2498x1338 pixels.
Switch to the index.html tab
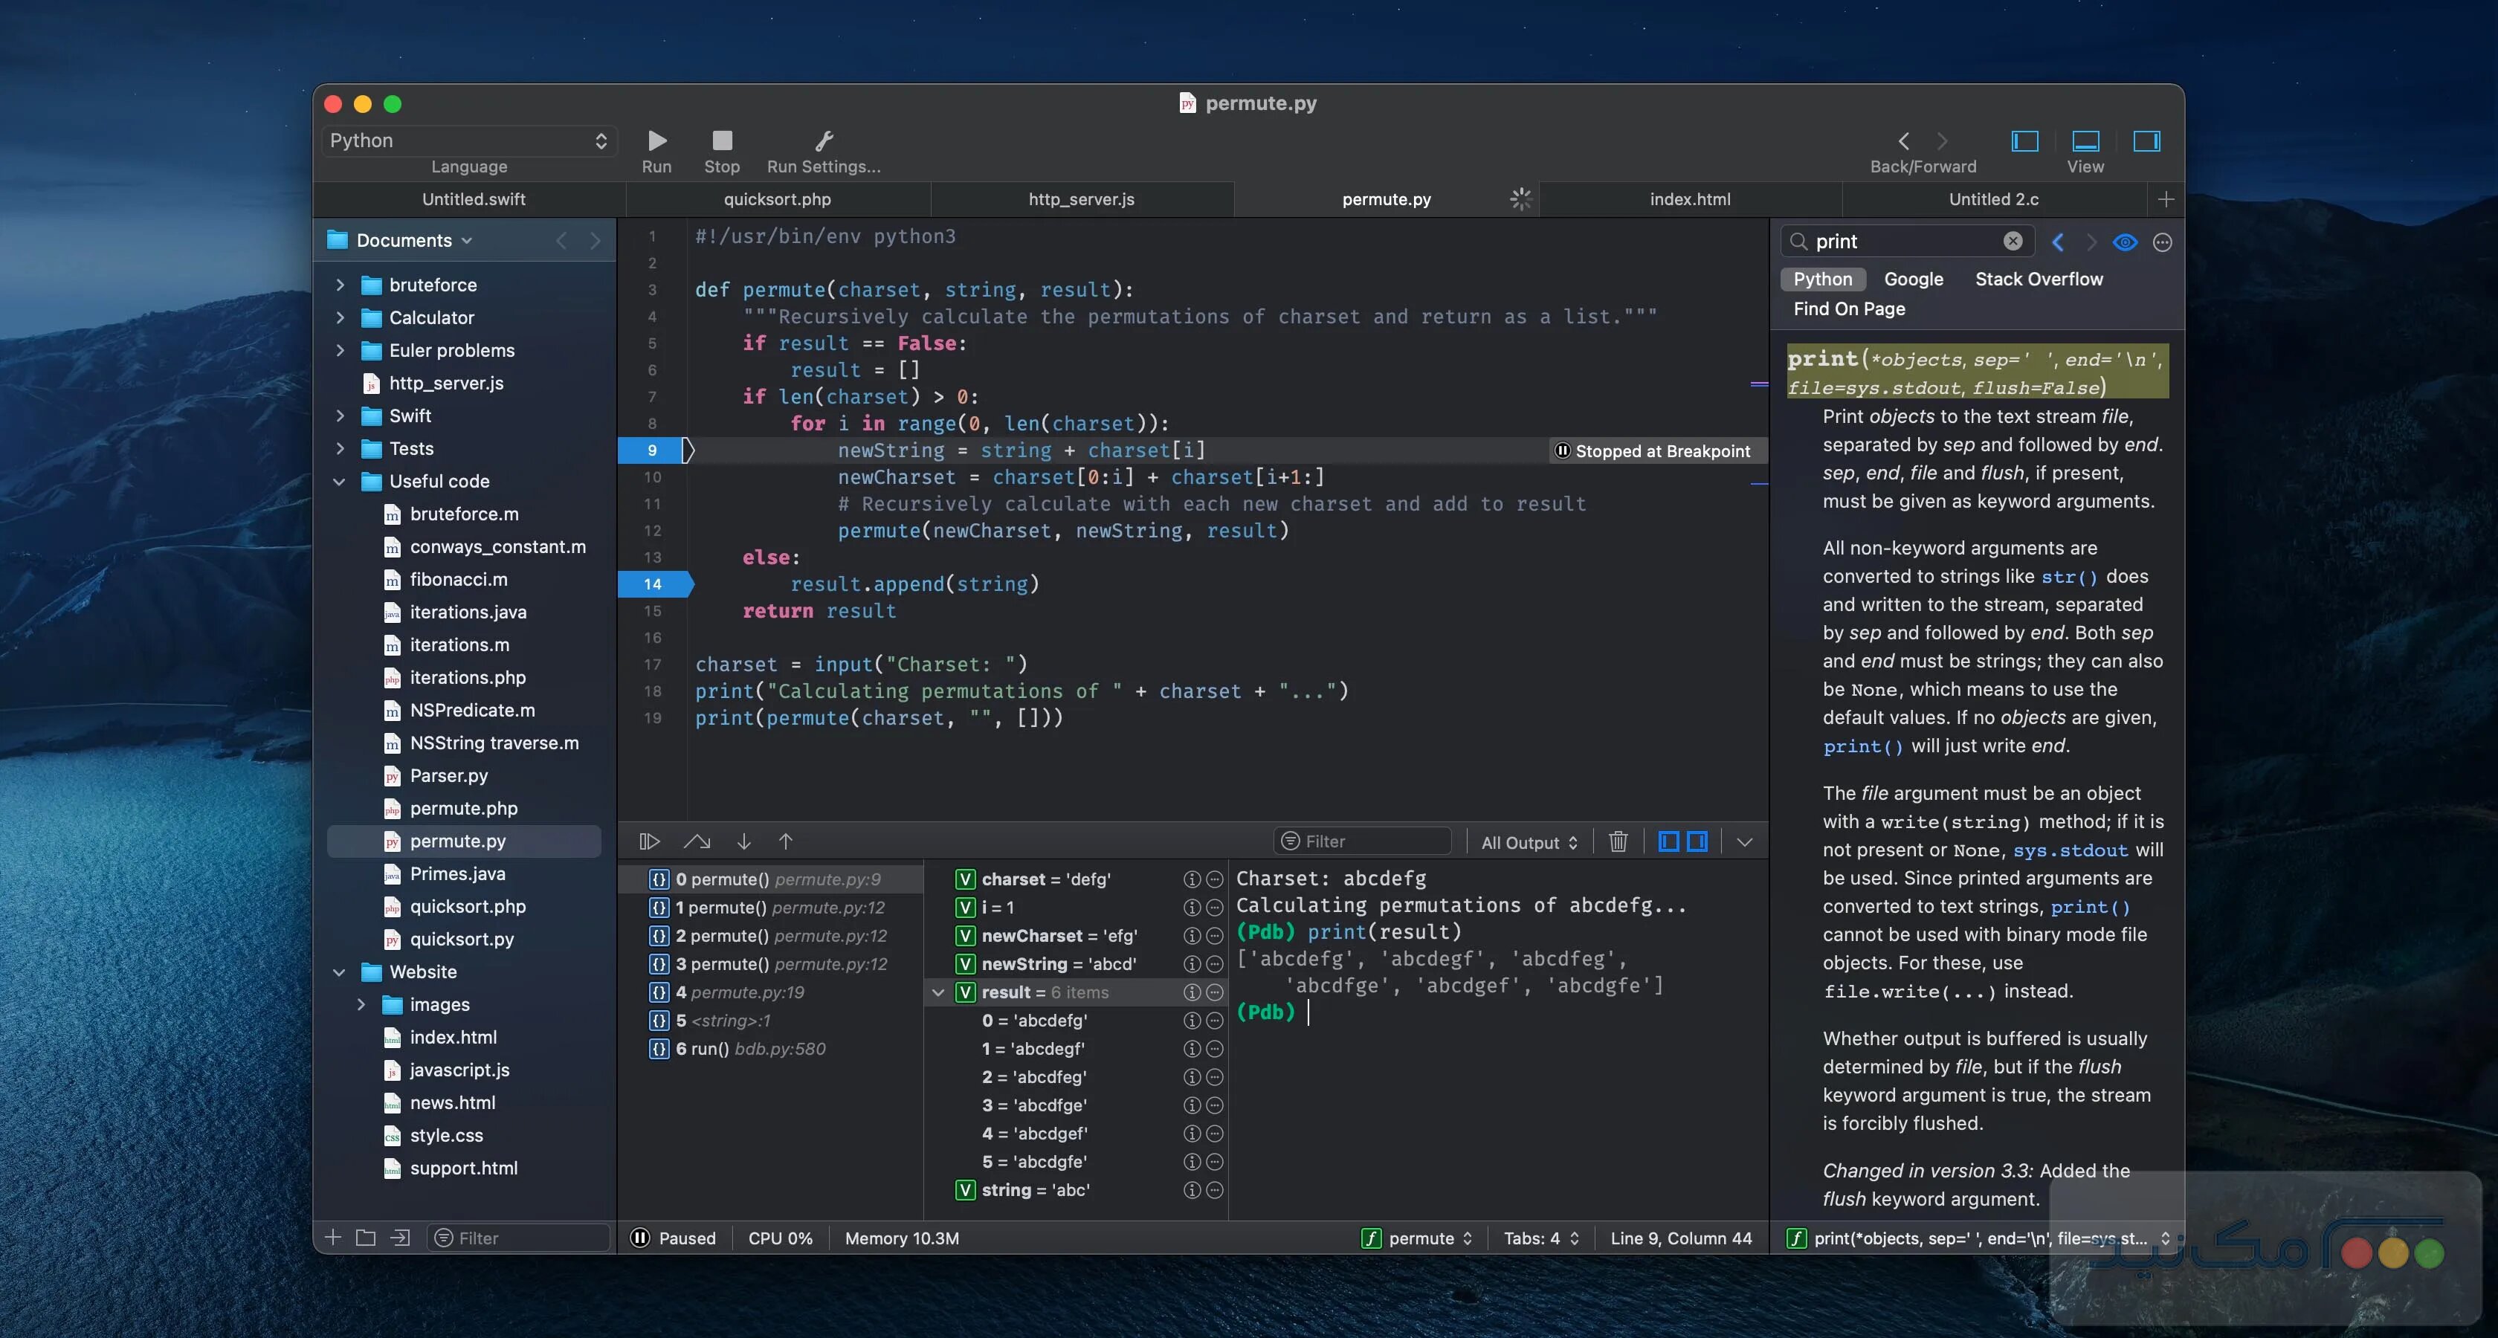coord(1689,200)
